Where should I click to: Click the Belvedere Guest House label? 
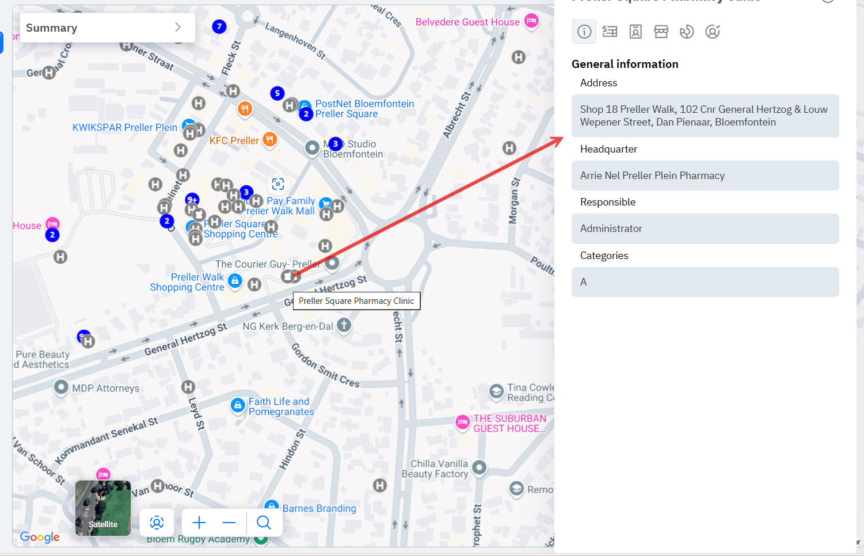[x=467, y=22]
